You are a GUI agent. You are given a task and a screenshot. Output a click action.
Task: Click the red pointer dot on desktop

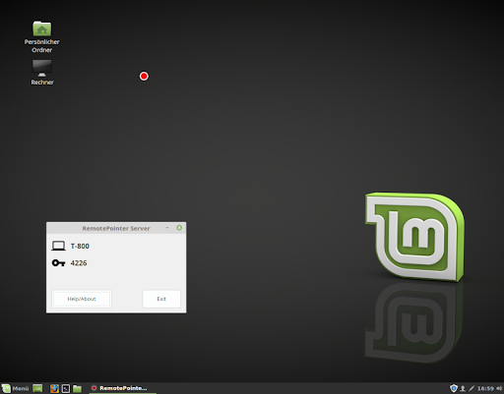(x=144, y=77)
